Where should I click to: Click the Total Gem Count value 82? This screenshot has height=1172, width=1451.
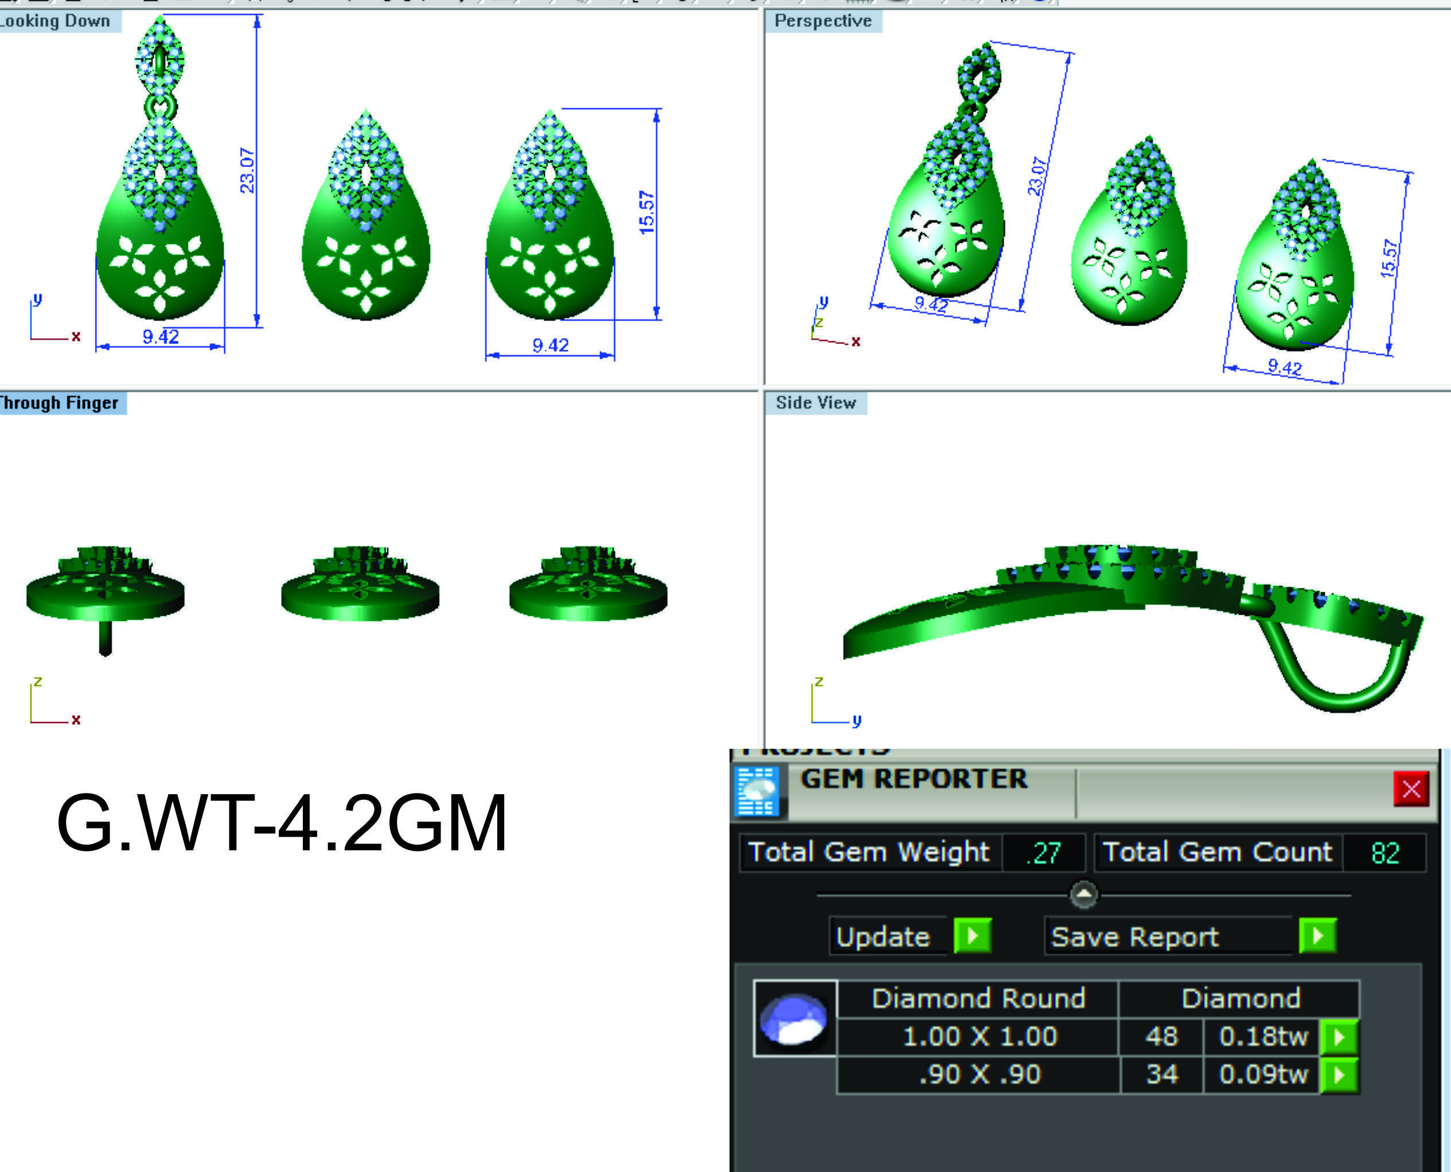coord(1385,853)
